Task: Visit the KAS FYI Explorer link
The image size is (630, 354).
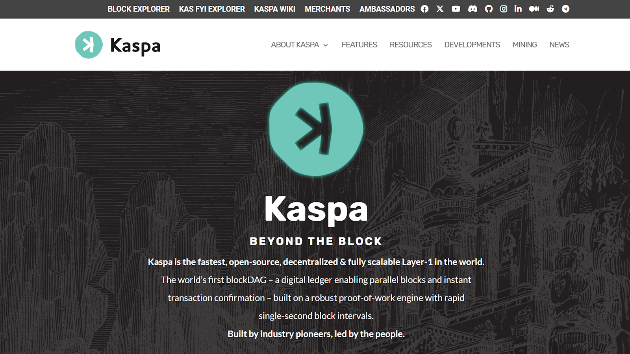Action: [212, 9]
